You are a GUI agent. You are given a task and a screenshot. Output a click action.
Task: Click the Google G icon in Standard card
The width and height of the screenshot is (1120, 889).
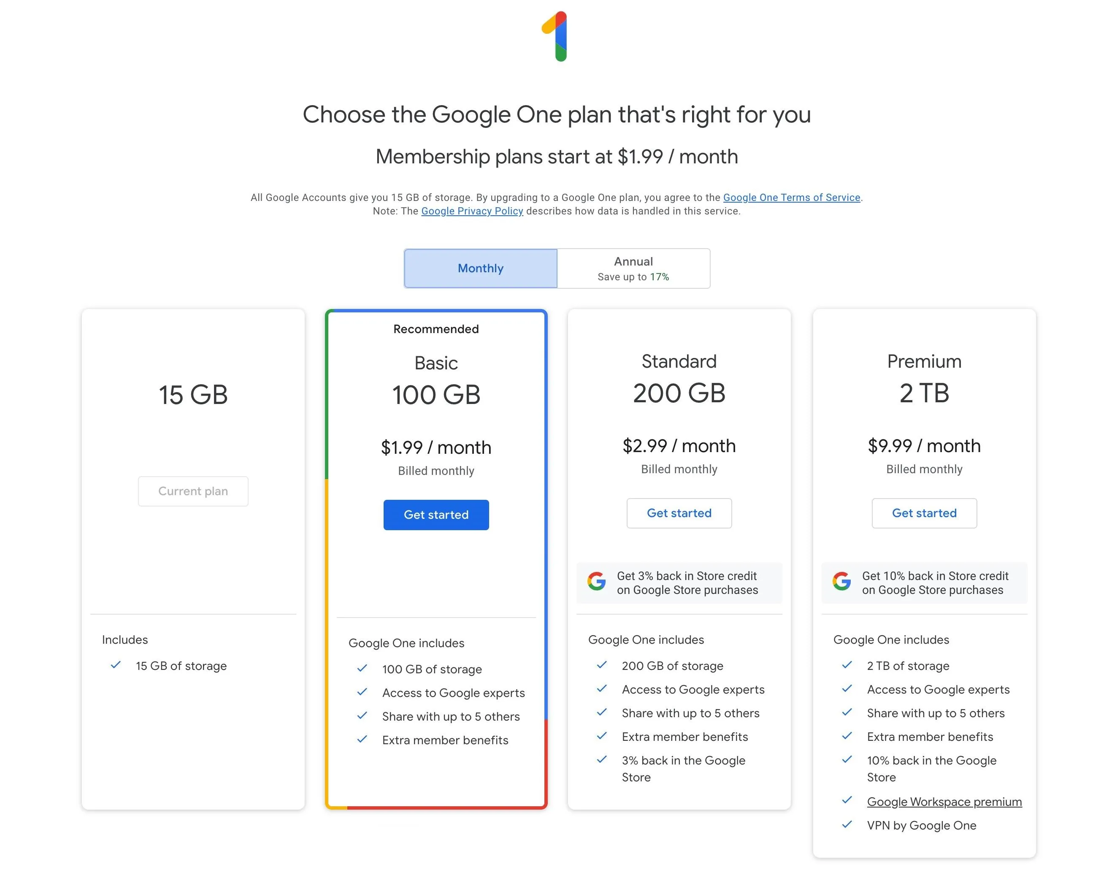(x=597, y=581)
